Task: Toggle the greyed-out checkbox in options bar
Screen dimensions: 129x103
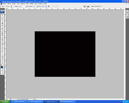Action: point(51,6)
